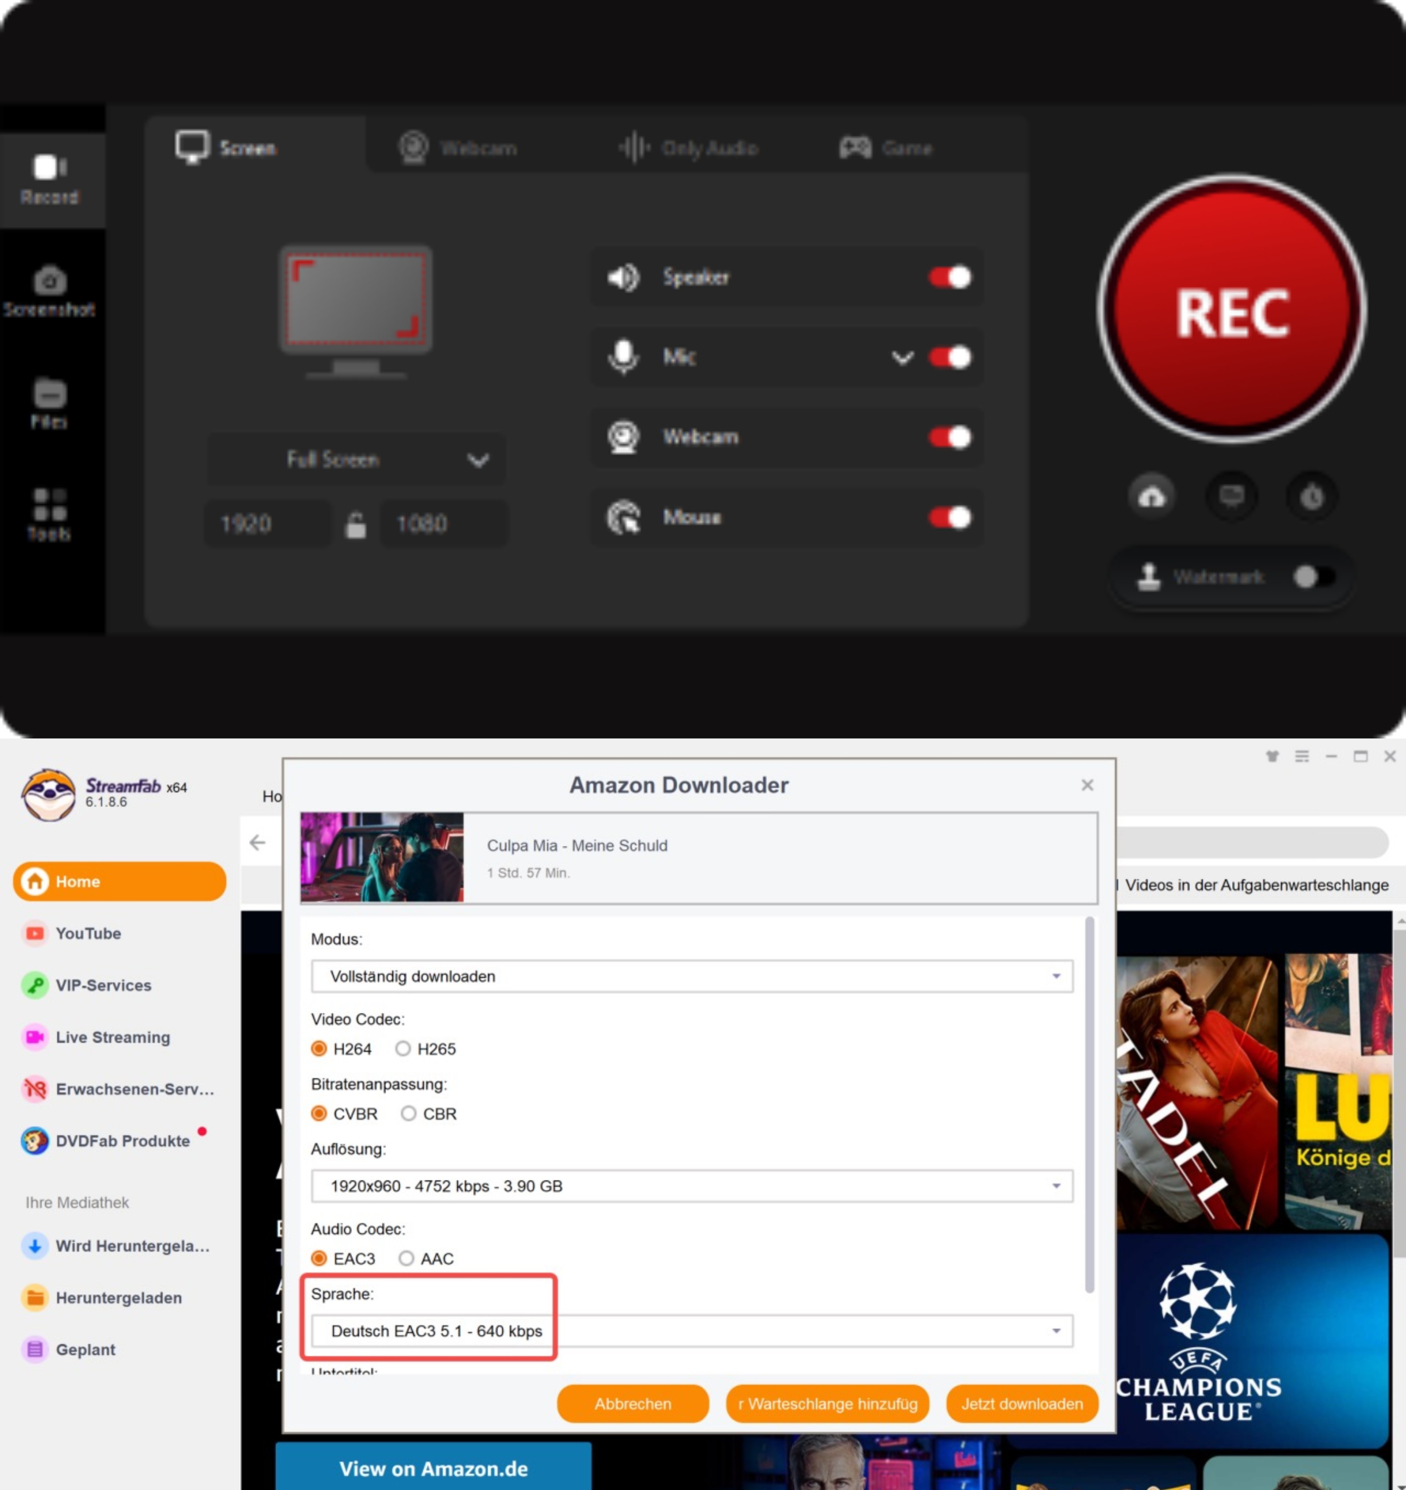Click the monitor icon under REC
This screenshot has width=1406, height=1490.
pyautogui.click(x=1231, y=496)
